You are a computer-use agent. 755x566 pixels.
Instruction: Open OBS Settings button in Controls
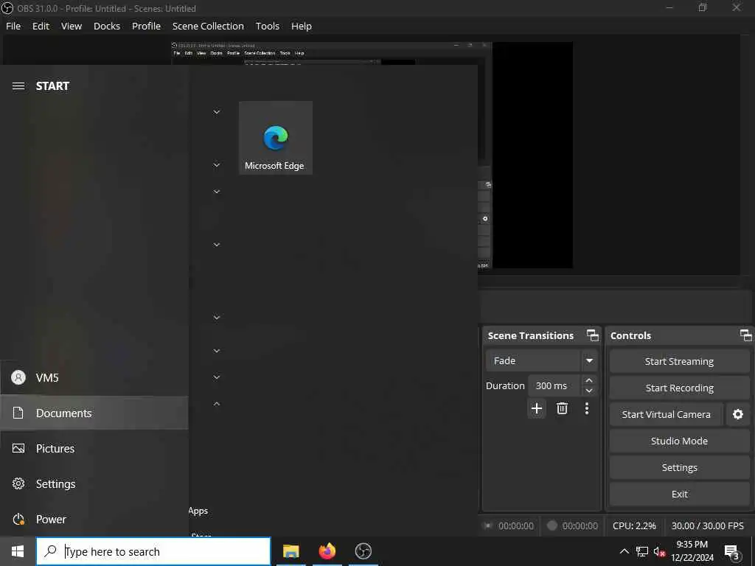(x=679, y=467)
